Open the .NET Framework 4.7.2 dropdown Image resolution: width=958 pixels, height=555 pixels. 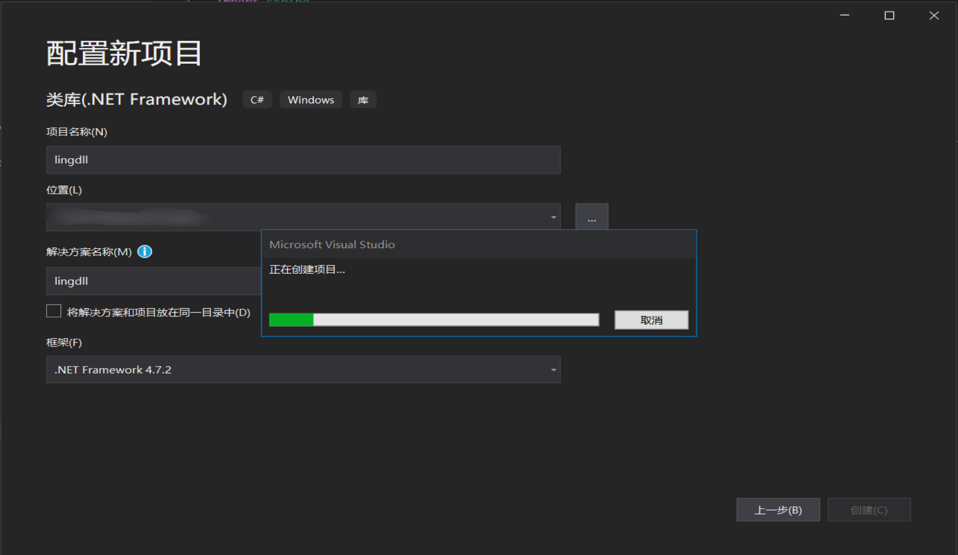click(x=303, y=369)
